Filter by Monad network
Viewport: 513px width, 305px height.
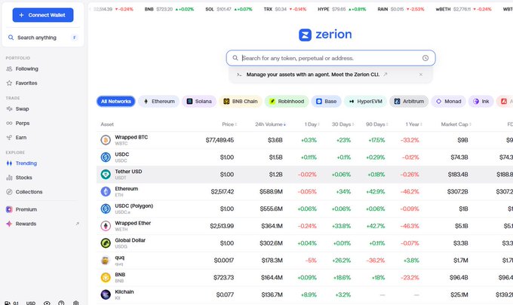coord(449,102)
